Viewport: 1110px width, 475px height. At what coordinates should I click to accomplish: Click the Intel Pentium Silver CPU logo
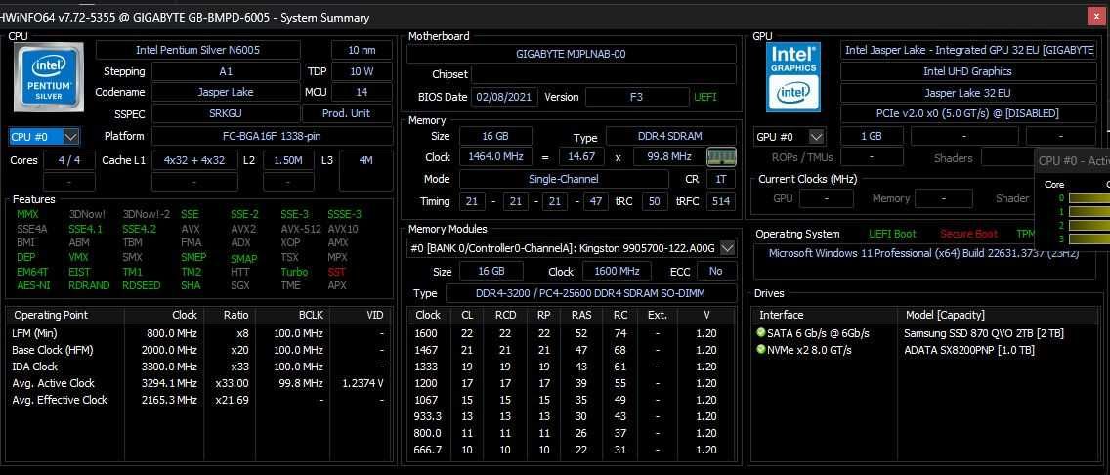(x=49, y=77)
